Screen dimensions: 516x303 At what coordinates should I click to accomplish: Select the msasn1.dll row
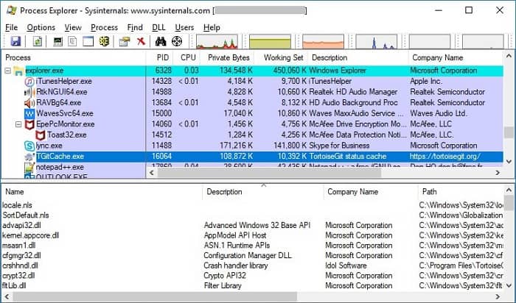[x=253, y=246]
